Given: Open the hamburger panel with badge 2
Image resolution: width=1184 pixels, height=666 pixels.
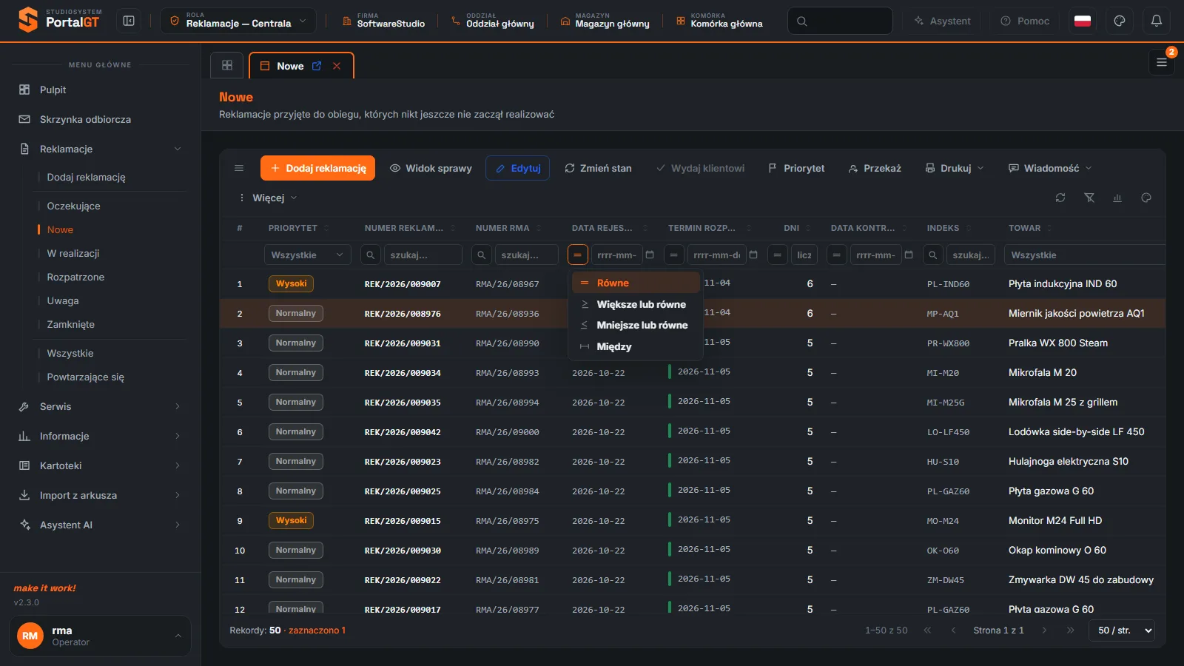Looking at the screenshot, I should pyautogui.click(x=1162, y=63).
